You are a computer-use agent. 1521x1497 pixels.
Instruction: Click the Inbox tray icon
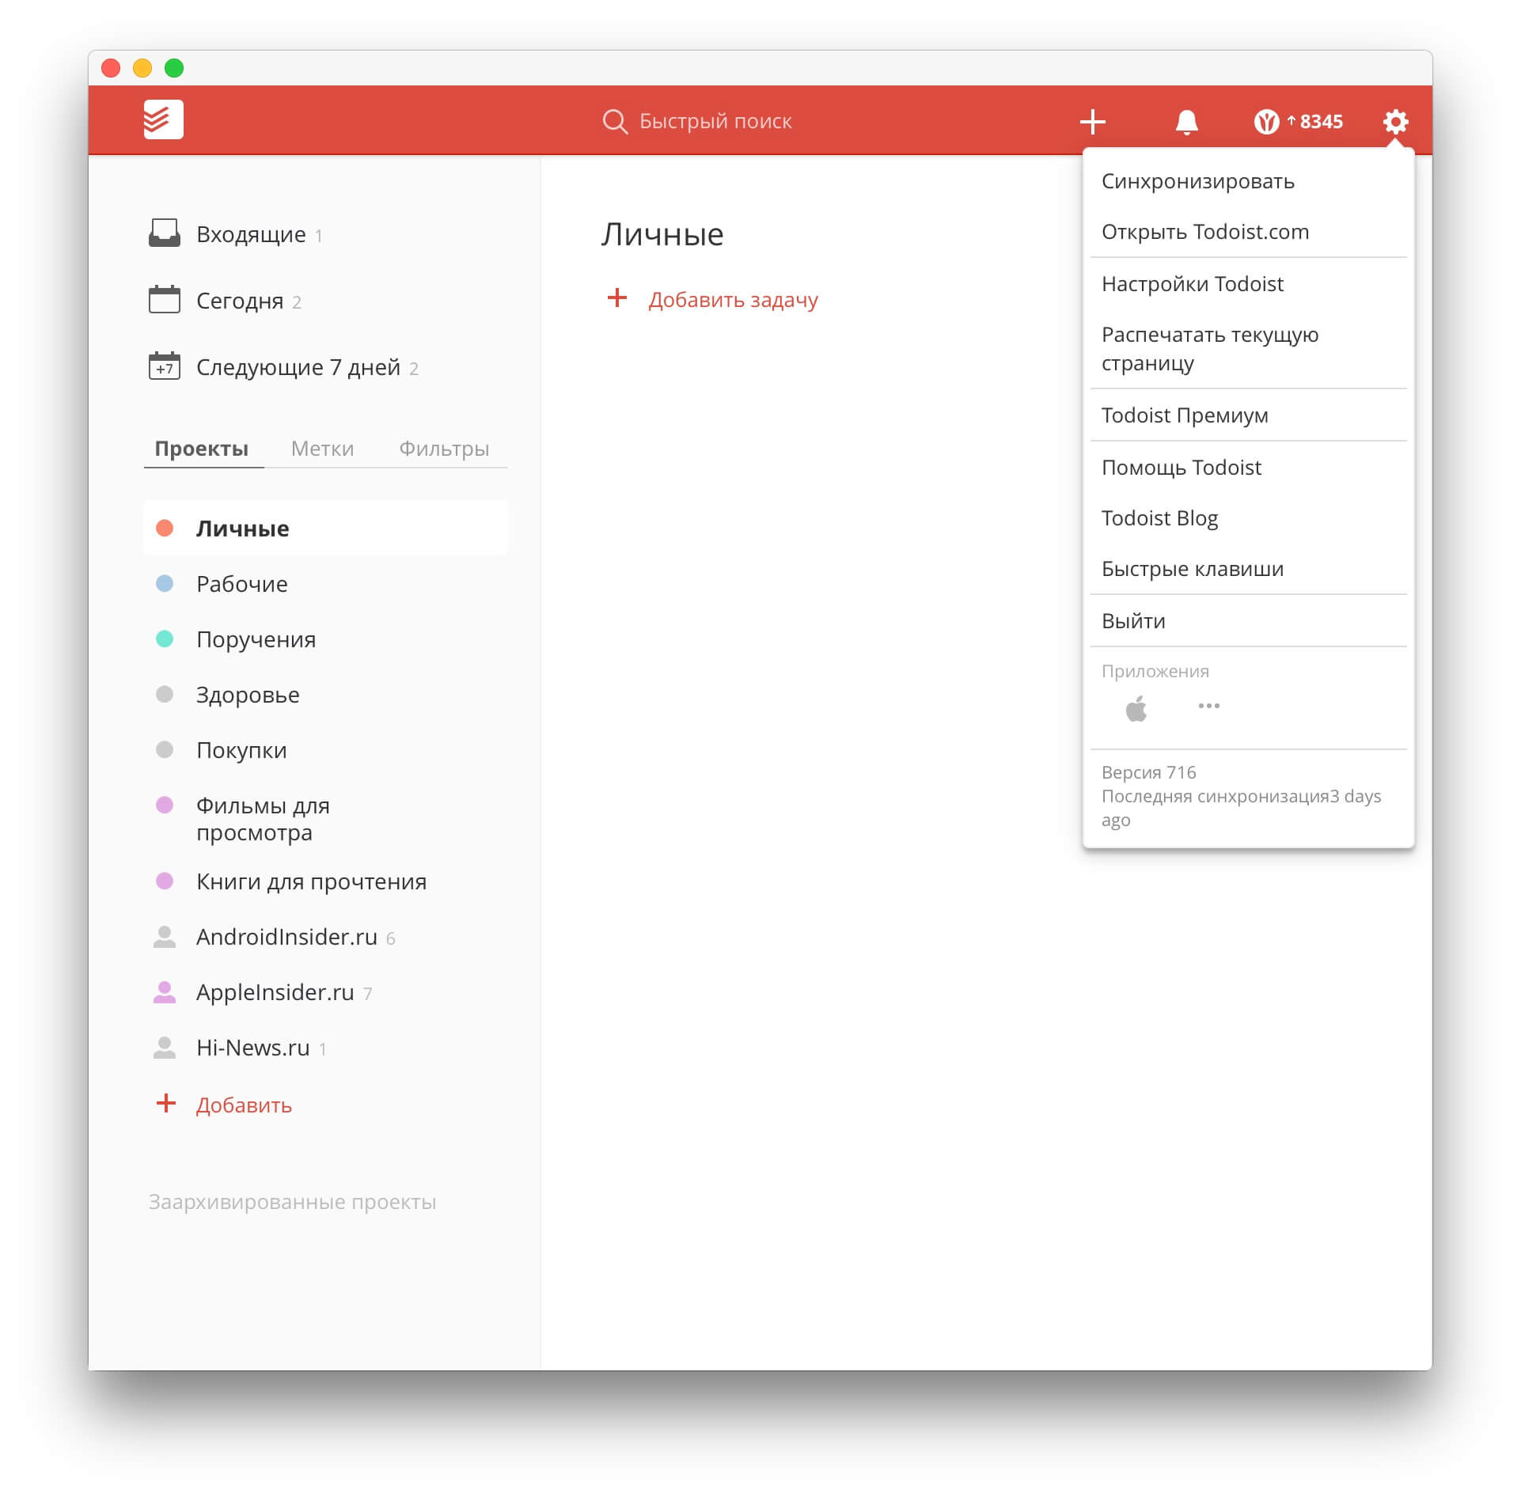(165, 233)
